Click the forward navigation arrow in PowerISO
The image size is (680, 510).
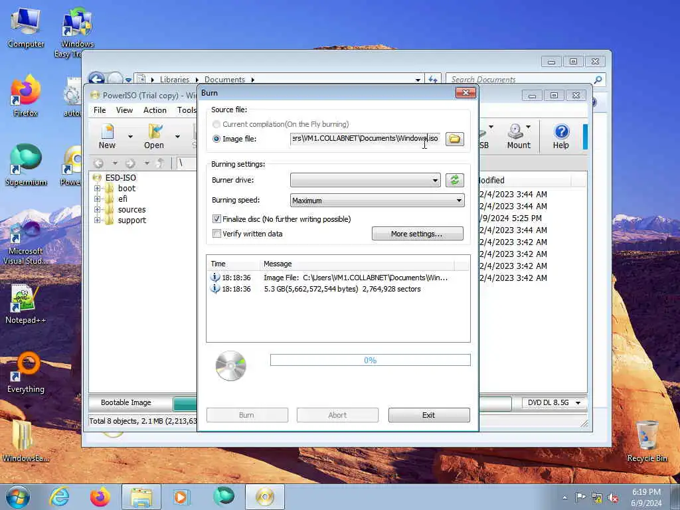[130, 163]
